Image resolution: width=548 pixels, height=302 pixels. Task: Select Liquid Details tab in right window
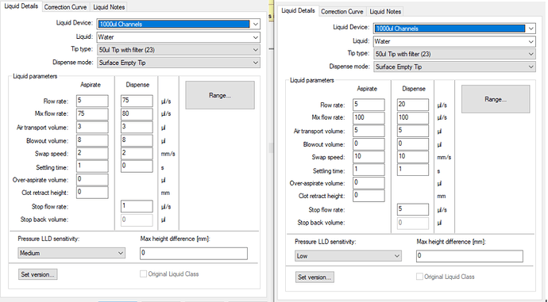coord(298,11)
